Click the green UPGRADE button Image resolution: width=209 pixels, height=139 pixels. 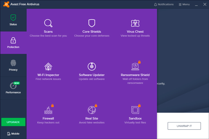13,122
